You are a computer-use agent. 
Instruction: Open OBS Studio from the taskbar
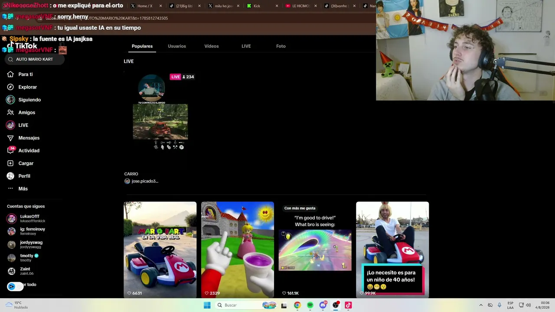pos(336,305)
